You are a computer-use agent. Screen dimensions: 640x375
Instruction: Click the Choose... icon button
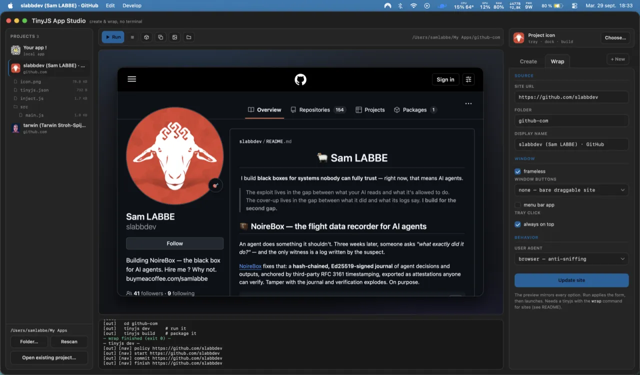[x=615, y=38]
